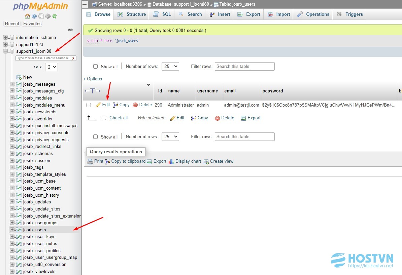Open the Import tab
Image resolution: width=402 pixels, height=275 pixels.
[279, 14]
